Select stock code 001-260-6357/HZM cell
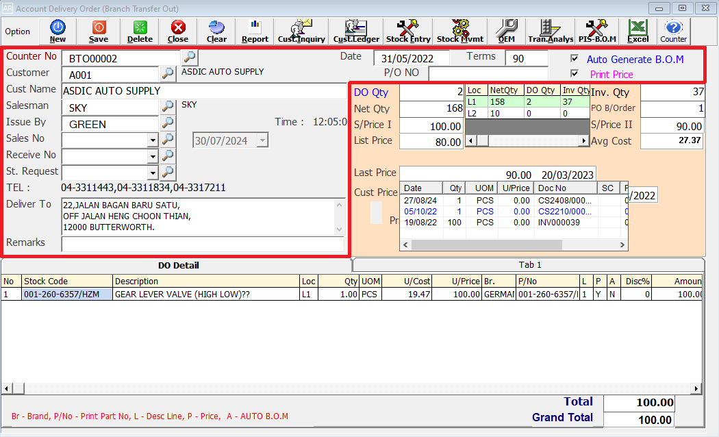Image resolution: width=719 pixels, height=437 pixels. click(67, 295)
